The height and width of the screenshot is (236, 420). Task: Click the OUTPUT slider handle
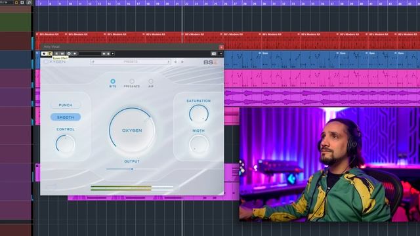pyautogui.click(x=132, y=169)
